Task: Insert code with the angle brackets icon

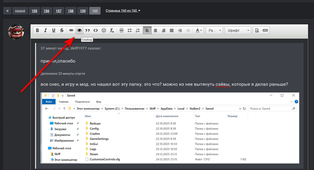Action: tap(96, 30)
